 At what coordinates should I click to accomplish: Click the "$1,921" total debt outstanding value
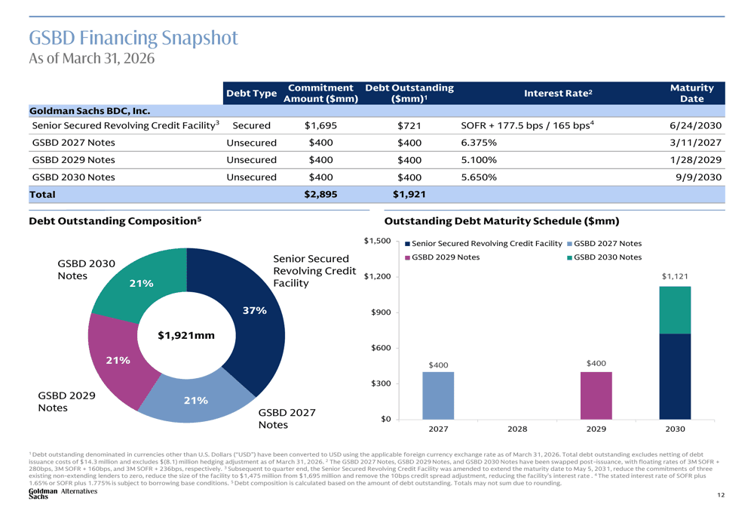point(409,195)
